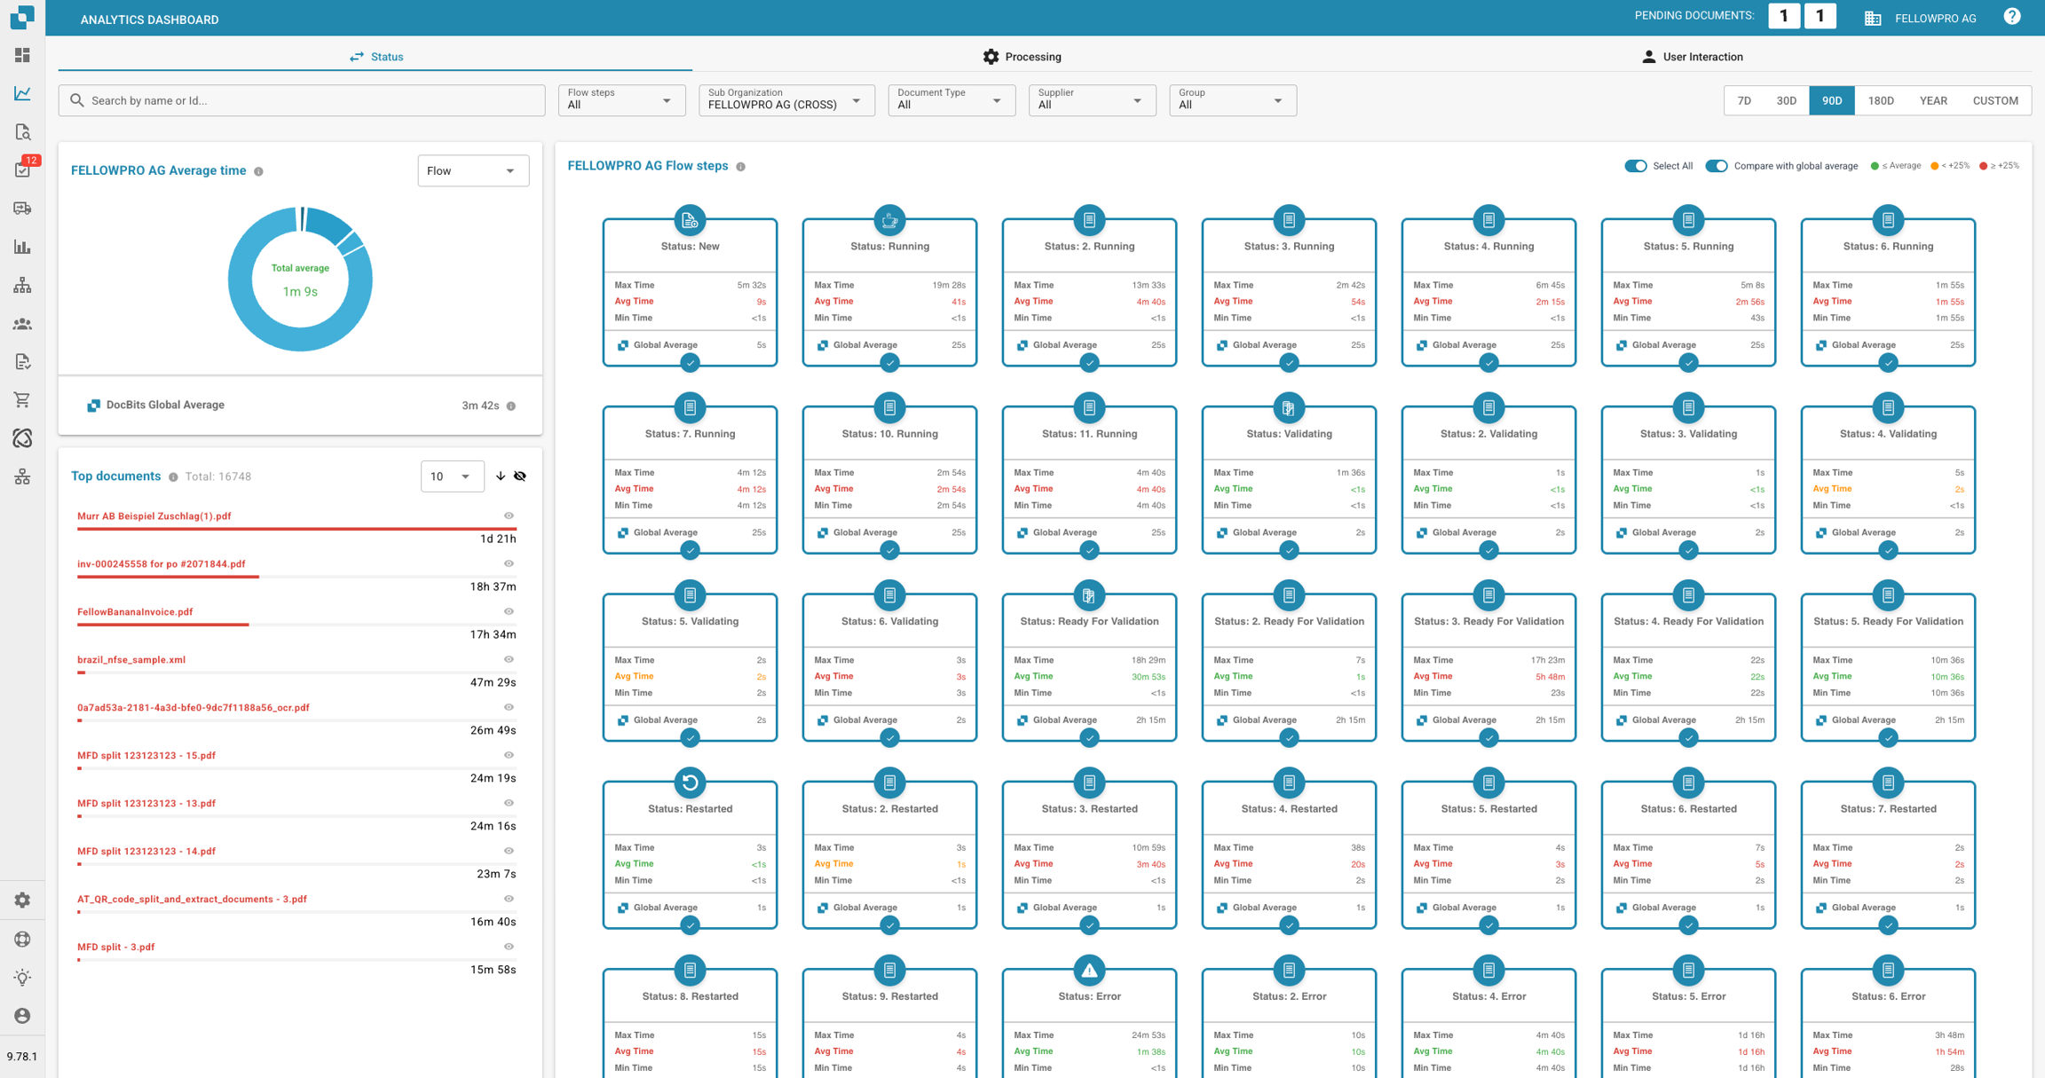Open the shopping cart sidebar icon
Image resolution: width=2045 pixels, height=1078 pixels.
pyautogui.click(x=23, y=400)
